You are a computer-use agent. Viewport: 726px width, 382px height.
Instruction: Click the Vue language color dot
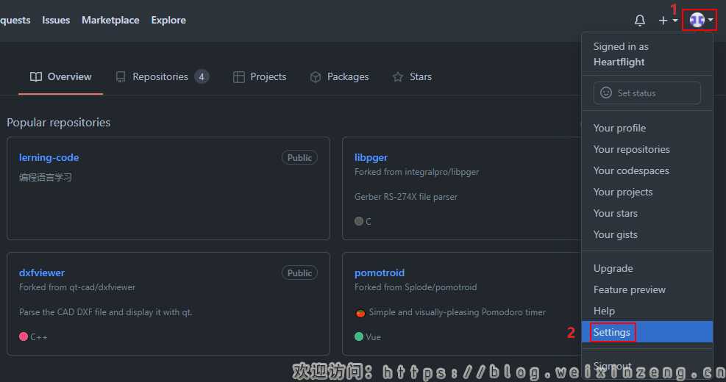358,336
